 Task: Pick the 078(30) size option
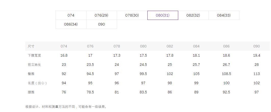pos(132,15)
